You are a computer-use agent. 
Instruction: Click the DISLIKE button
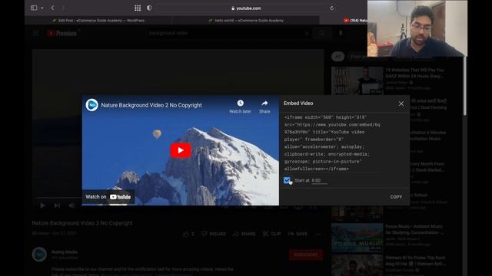[214, 234]
